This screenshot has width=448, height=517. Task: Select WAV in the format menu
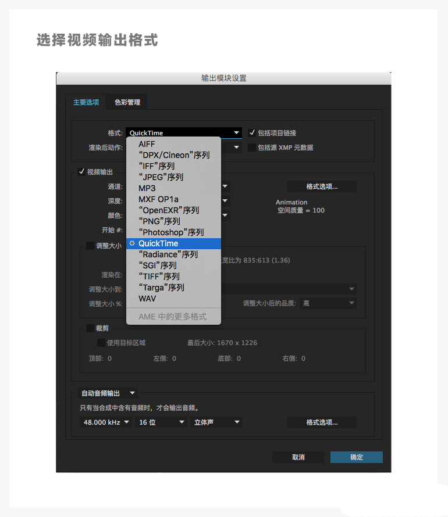(173, 299)
